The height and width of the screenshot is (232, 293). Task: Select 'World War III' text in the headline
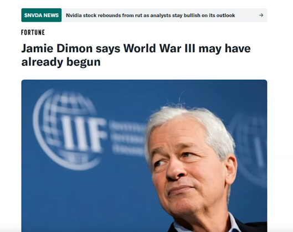click(x=159, y=48)
